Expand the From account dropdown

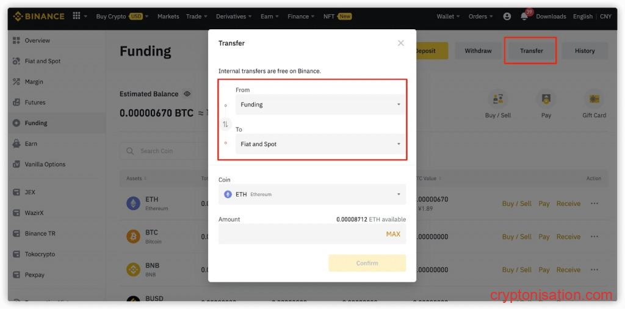pos(320,104)
